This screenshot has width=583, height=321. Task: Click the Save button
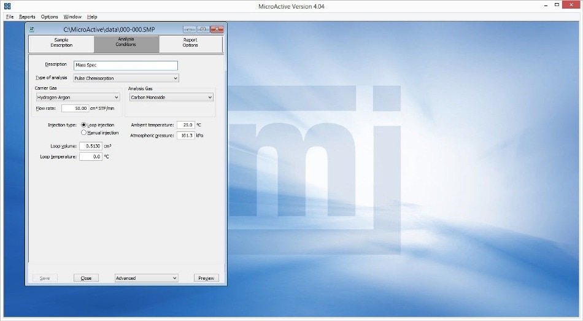coord(45,278)
